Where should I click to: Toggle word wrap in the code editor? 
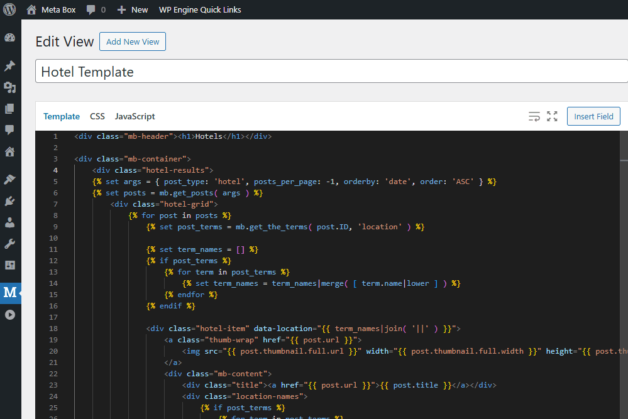534,116
